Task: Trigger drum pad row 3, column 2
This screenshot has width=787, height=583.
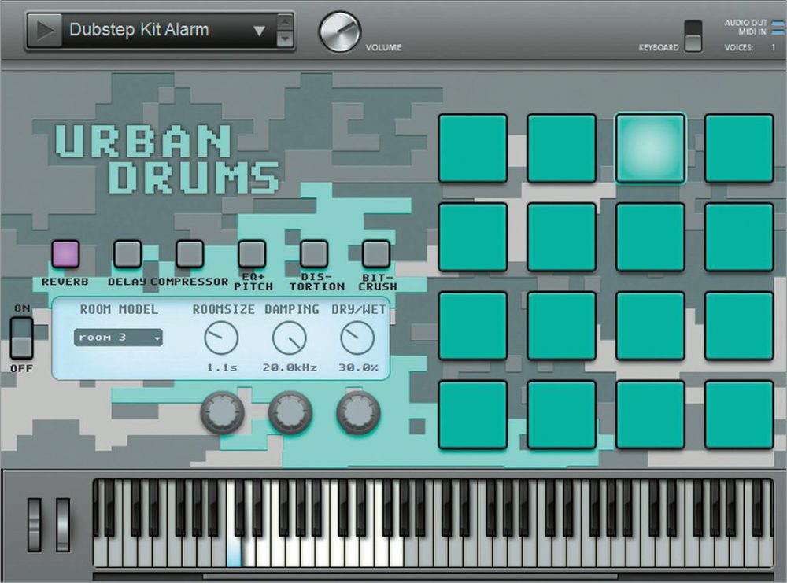Action: (562, 327)
